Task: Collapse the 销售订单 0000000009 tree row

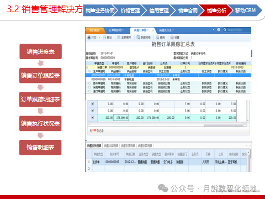Action: [x=87, y=67]
